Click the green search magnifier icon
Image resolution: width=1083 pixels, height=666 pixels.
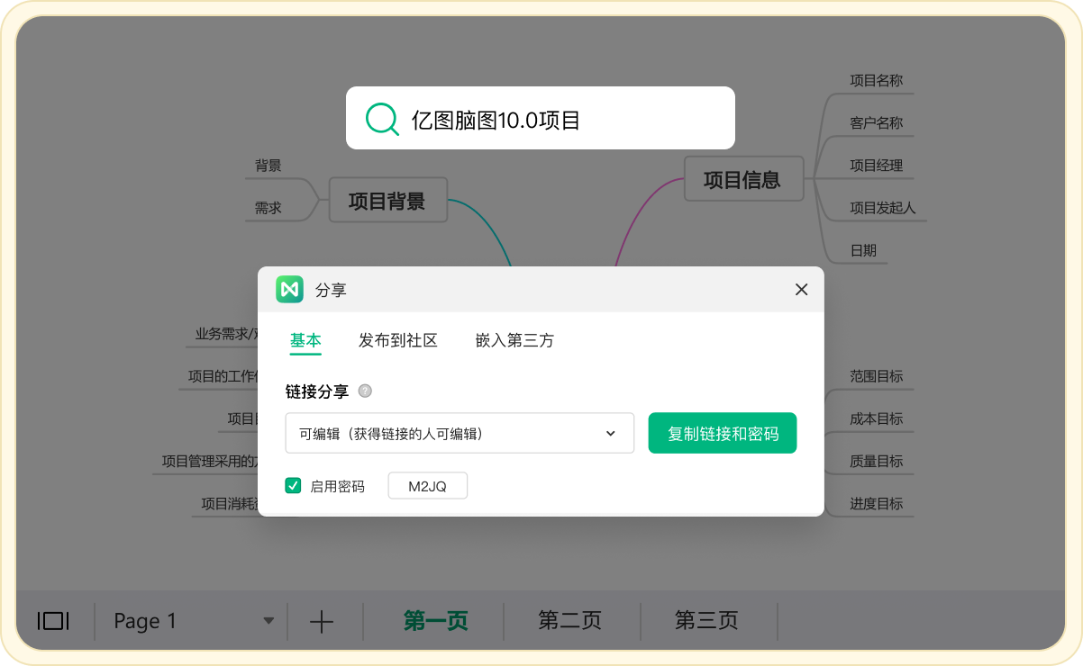(x=382, y=119)
